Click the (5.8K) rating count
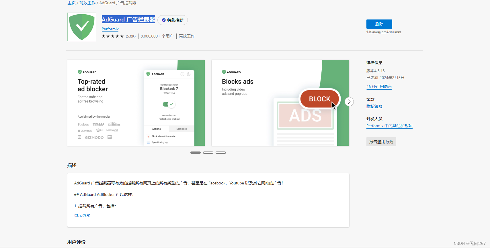490x248 pixels. 131,36
